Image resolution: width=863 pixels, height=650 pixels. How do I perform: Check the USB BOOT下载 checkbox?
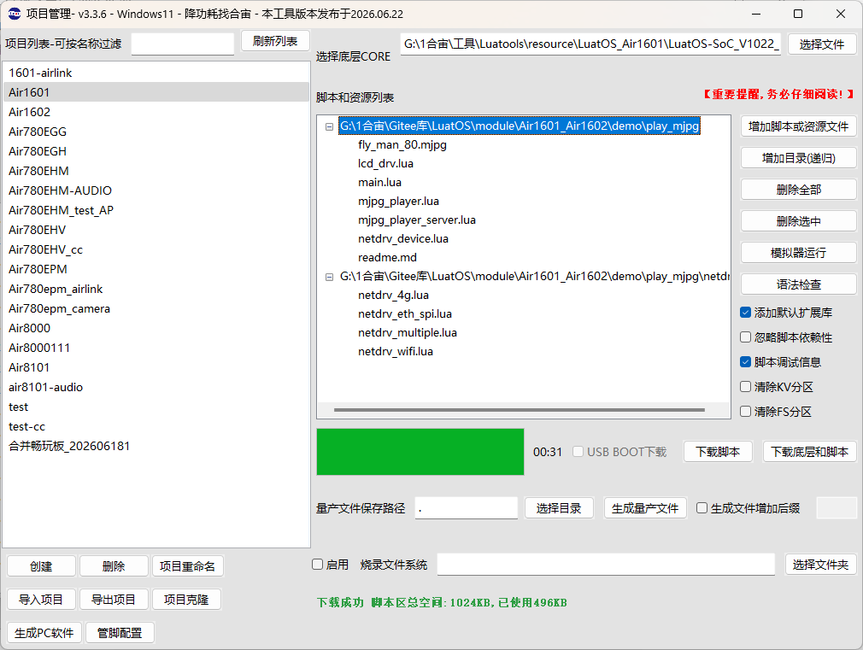coord(578,451)
